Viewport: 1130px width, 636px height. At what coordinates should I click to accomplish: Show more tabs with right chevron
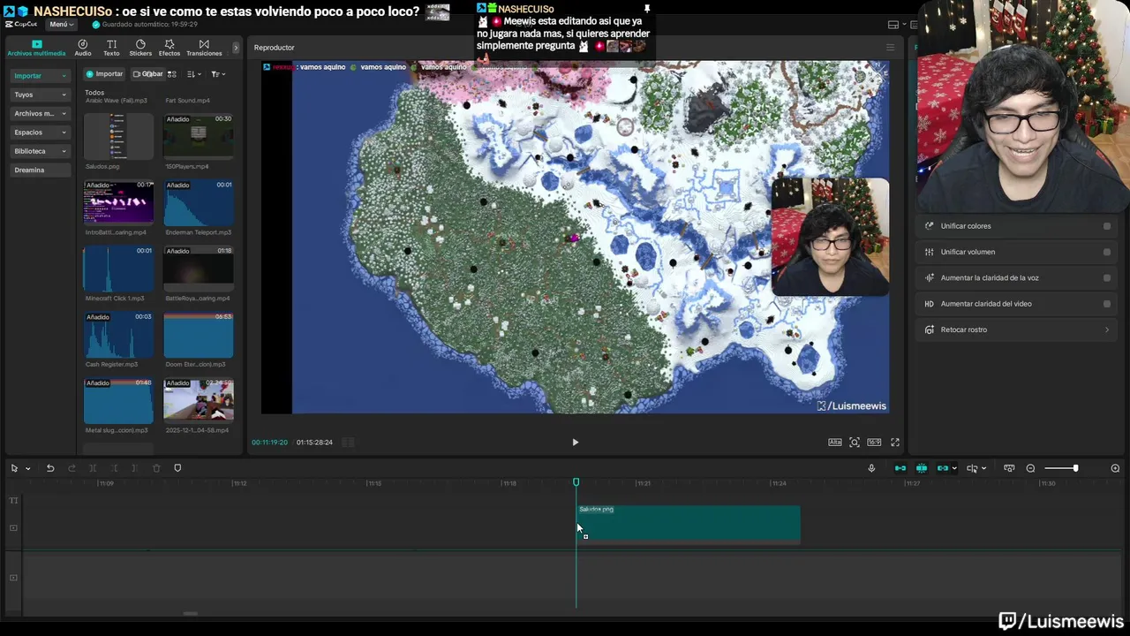236,48
